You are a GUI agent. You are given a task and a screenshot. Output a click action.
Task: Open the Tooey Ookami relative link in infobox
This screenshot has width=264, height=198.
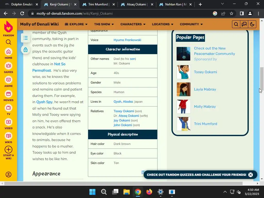click(124, 111)
